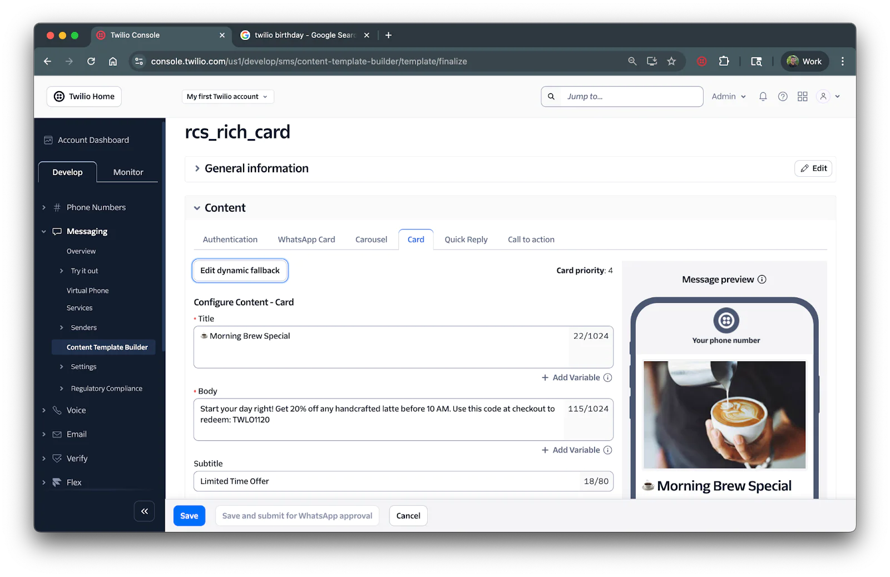Viewport: 890px width, 577px height.
Task: Click the Voice phone icon in the sidebar
Action: 57,410
